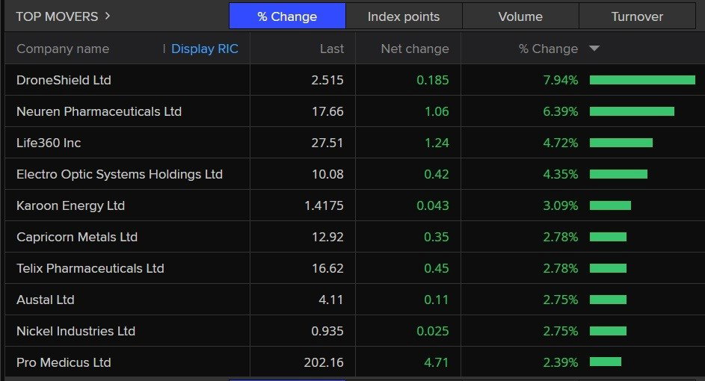Click Austal net change 0.11
The height and width of the screenshot is (381, 705).
click(436, 300)
